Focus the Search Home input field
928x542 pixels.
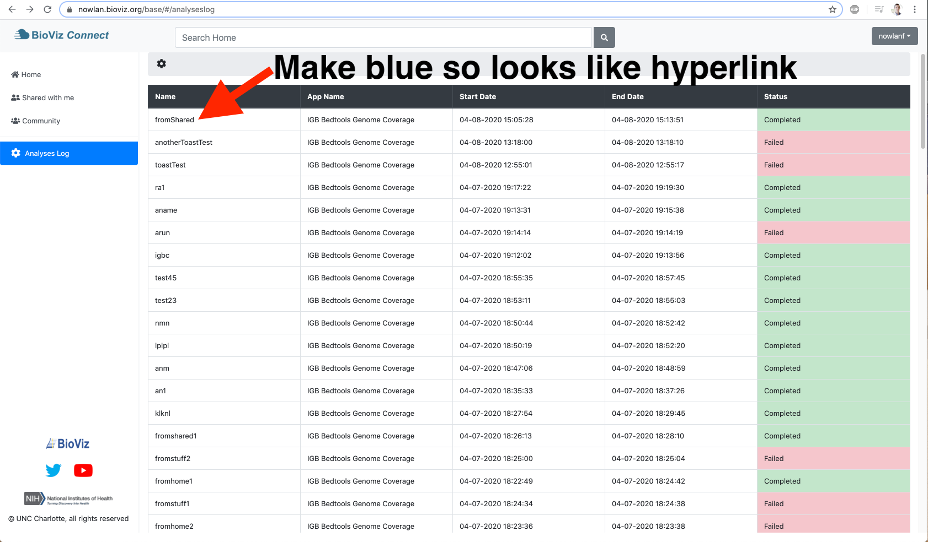pyautogui.click(x=383, y=37)
